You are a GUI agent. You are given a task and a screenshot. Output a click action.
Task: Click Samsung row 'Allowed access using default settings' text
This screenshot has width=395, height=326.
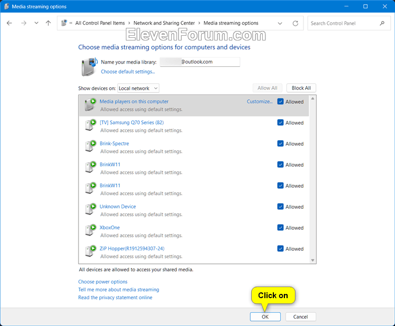(141, 130)
